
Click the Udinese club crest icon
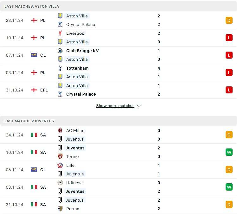[x=60, y=183]
